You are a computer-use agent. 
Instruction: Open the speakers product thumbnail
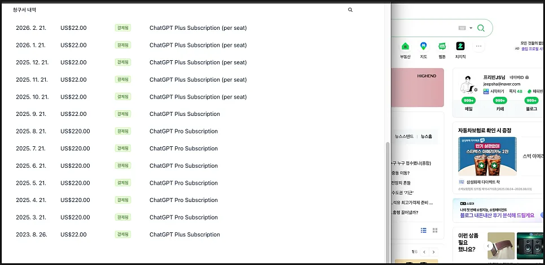click(x=531, y=246)
